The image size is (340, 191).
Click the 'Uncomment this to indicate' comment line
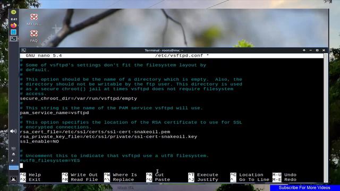[114, 155]
